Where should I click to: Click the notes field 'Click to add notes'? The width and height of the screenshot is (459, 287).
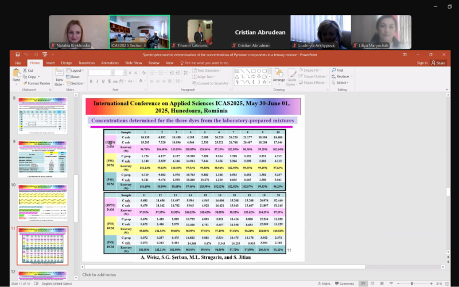99,275
